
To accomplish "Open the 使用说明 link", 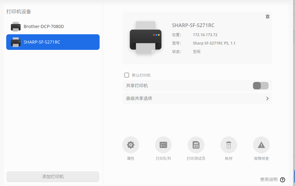I will (269, 179).
